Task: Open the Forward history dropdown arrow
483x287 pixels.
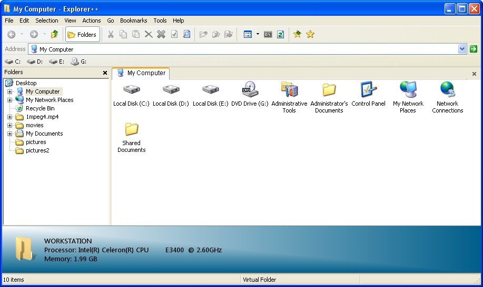Action: 44,34
